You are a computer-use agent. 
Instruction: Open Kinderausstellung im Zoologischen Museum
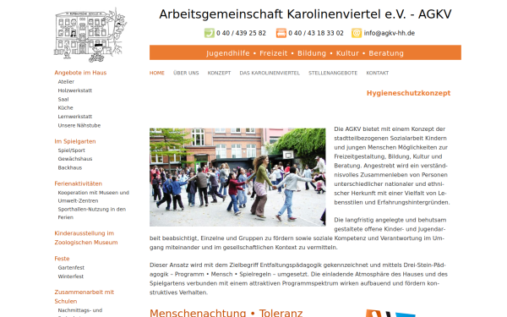(x=86, y=238)
